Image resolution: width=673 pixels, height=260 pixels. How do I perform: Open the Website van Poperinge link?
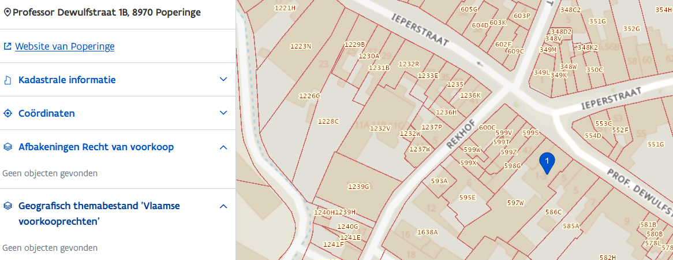(x=65, y=46)
